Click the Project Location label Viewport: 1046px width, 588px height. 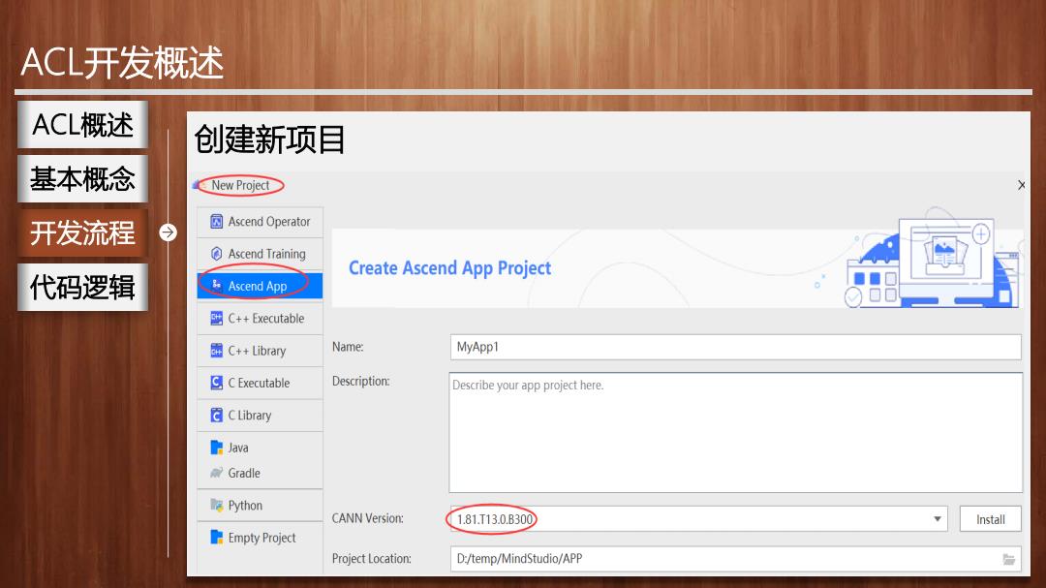[x=372, y=559]
